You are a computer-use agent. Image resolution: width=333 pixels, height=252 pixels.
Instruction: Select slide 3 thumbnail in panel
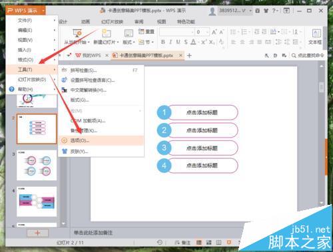pyautogui.click(x=37, y=166)
